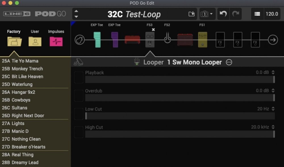Select the teal volume pedal block
This screenshot has height=167, width=284.
(97, 40)
